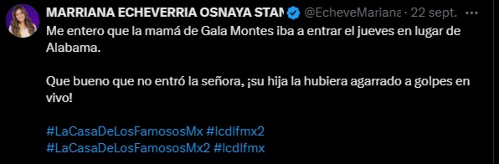Image resolution: width=499 pixels, height=164 pixels.
Task: Click the word Alabama in the tweet
Action: (73, 48)
